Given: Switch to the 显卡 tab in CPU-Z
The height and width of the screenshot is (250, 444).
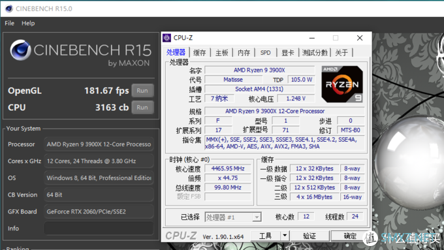Looking at the screenshot, I should (287, 53).
